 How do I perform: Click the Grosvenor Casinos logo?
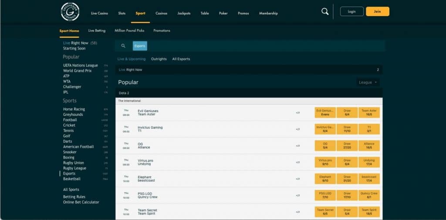pos(70,12)
